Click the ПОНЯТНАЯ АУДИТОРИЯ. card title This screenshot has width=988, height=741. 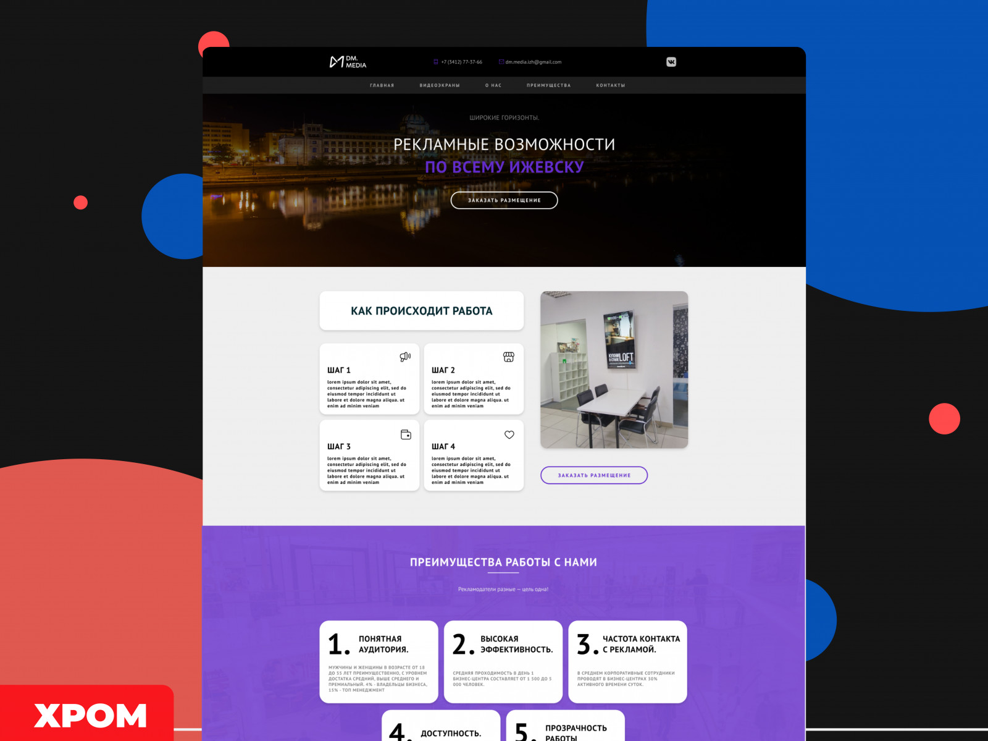383,644
